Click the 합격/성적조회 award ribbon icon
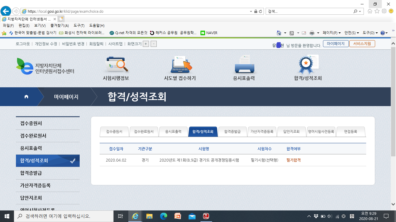Viewport: 396px width, 222px height. (x=308, y=64)
